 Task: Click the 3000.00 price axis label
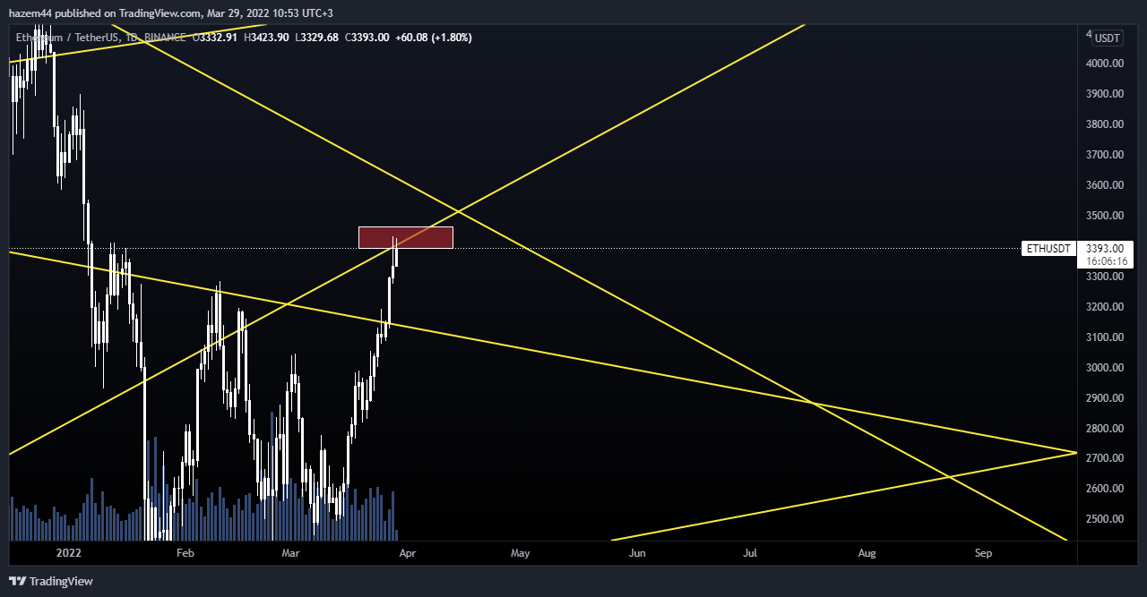click(1105, 368)
